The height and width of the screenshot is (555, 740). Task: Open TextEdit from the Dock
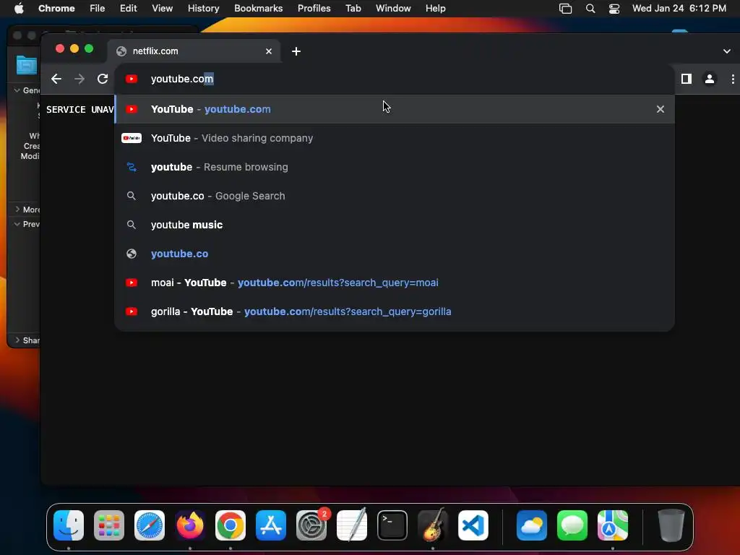(x=352, y=525)
